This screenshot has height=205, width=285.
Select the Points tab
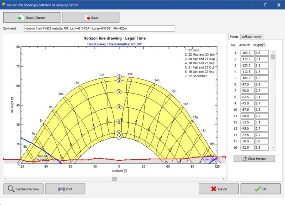(234, 37)
